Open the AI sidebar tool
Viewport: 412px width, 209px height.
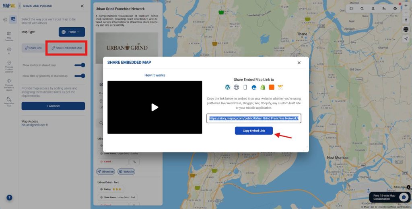[9, 51]
